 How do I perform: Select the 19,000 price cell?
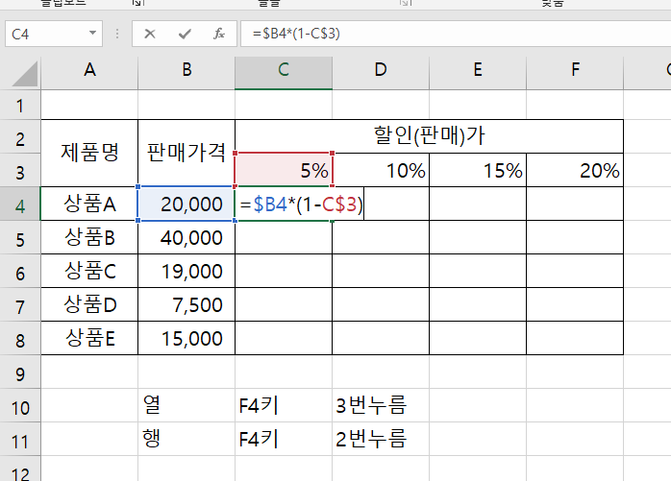click(x=186, y=271)
